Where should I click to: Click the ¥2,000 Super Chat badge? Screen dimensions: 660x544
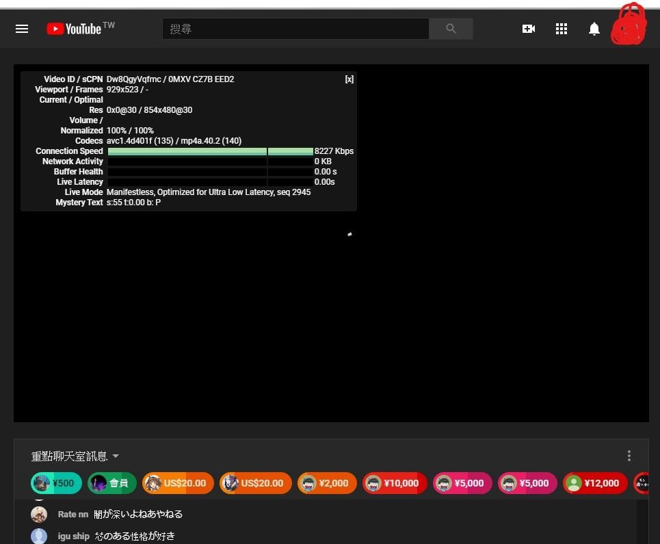(x=327, y=483)
